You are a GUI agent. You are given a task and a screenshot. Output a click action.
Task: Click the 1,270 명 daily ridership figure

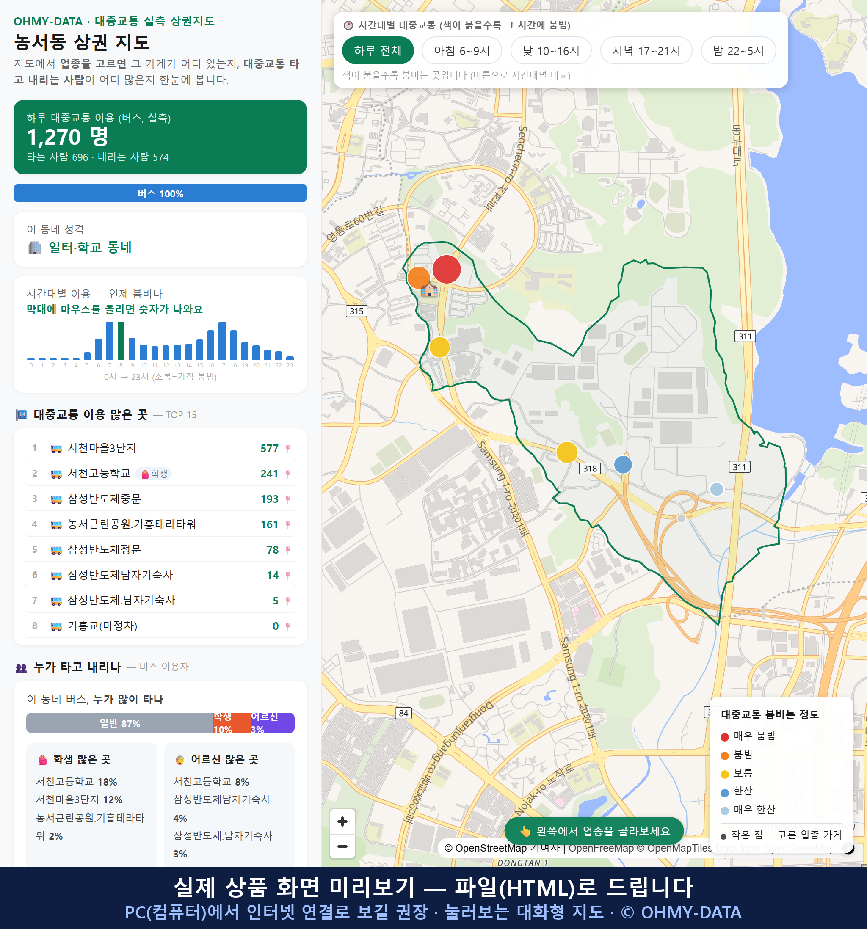(x=68, y=137)
